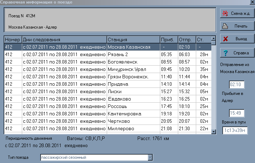Click the red X icon on Выход
Viewport: 255px width, 163px height.
tap(225, 39)
